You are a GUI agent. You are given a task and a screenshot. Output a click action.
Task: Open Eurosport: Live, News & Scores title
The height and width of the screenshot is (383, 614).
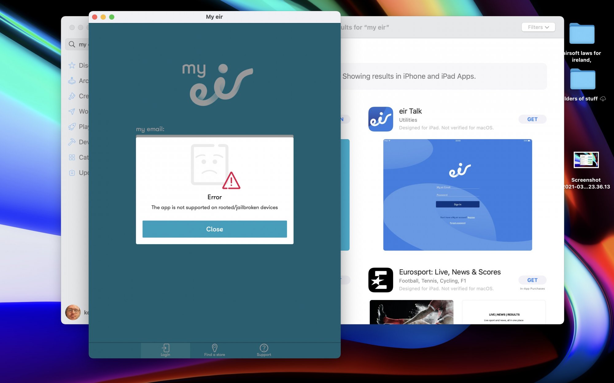click(449, 272)
